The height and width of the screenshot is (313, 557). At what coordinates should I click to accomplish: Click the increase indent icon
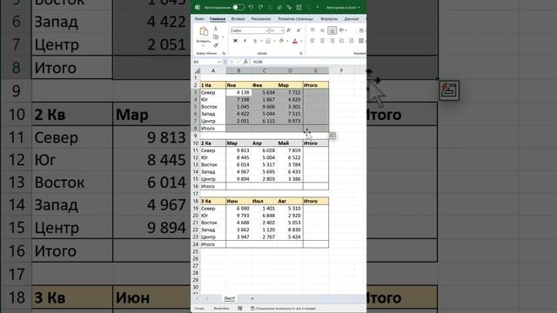(x=351, y=41)
